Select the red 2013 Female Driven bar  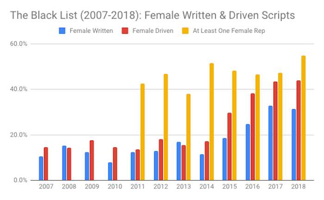pyautogui.click(x=183, y=163)
